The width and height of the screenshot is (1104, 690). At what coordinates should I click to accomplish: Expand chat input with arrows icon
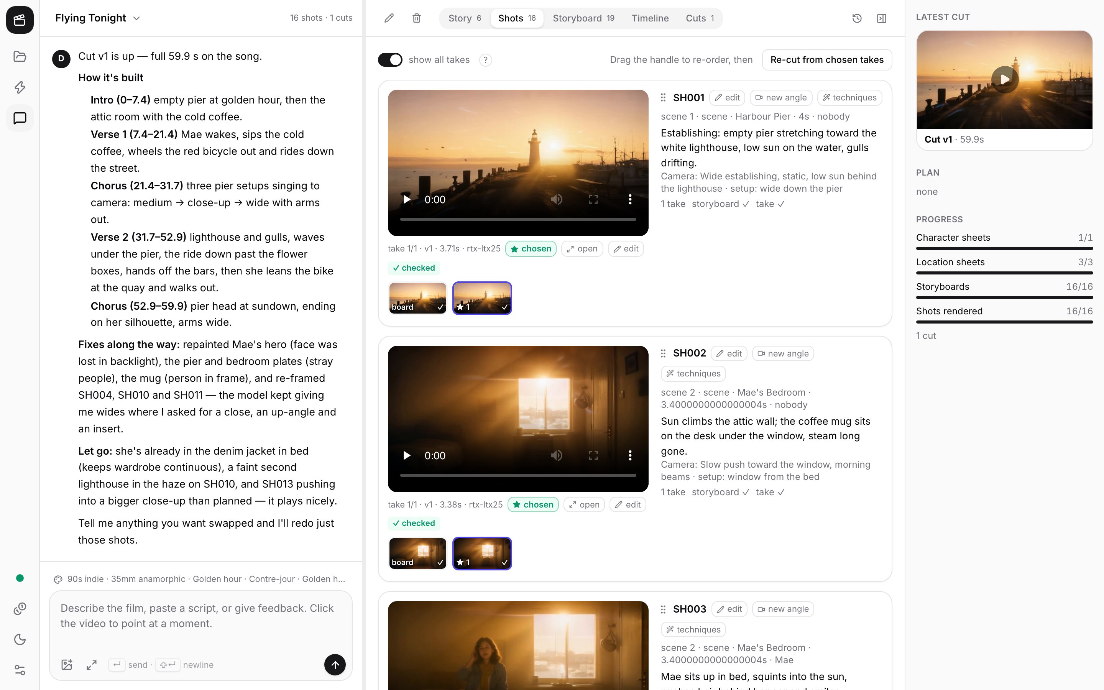pyautogui.click(x=92, y=664)
